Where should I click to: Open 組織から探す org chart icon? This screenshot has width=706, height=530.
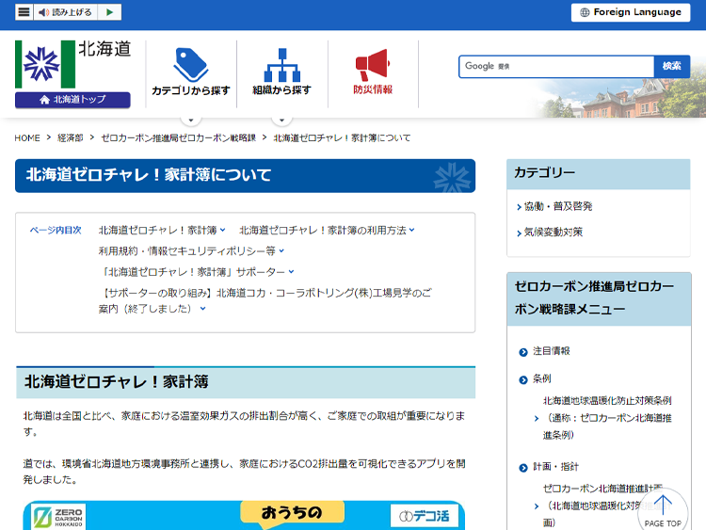coord(281,65)
